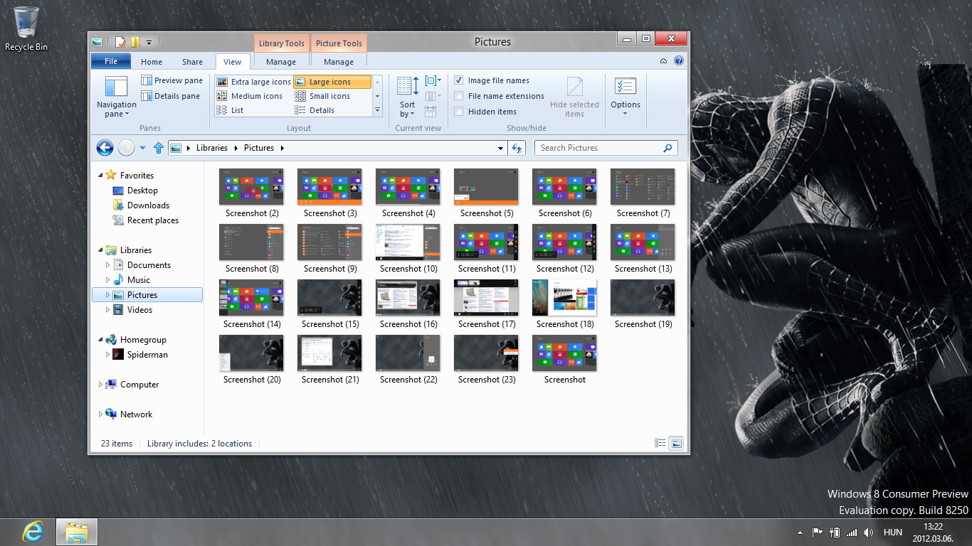Image resolution: width=972 pixels, height=546 pixels.
Task: Open the Sort by menu
Action: pyautogui.click(x=407, y=97)
